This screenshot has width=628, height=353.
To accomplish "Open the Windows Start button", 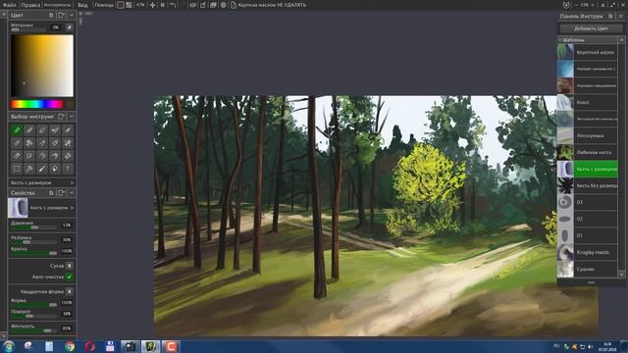I will click(9, 346).
